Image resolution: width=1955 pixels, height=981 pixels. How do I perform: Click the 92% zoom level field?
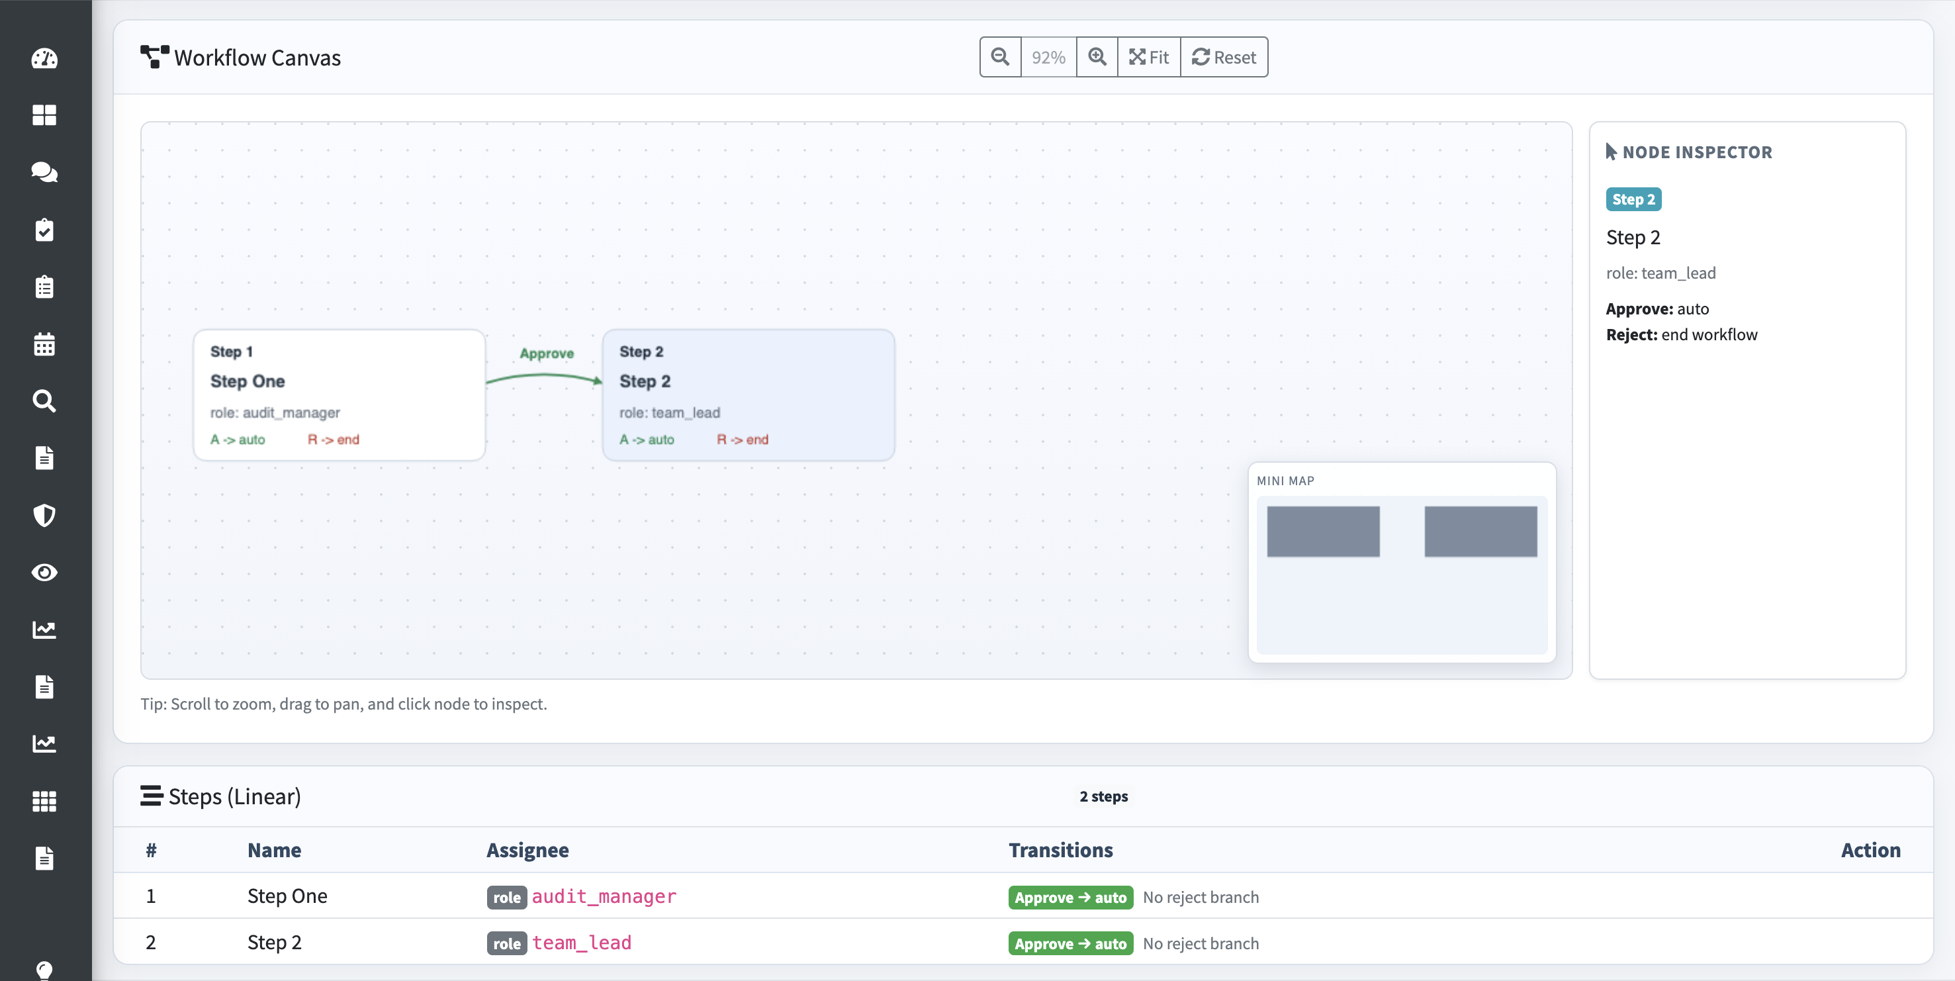tap(1049, 57)
